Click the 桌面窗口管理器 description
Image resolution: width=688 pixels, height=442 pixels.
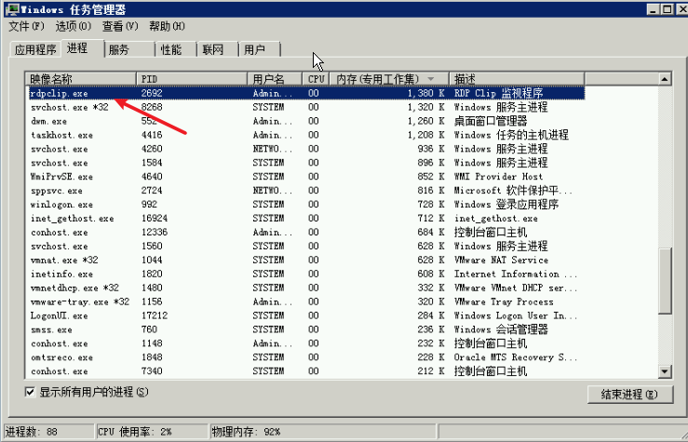coord(491,121)
